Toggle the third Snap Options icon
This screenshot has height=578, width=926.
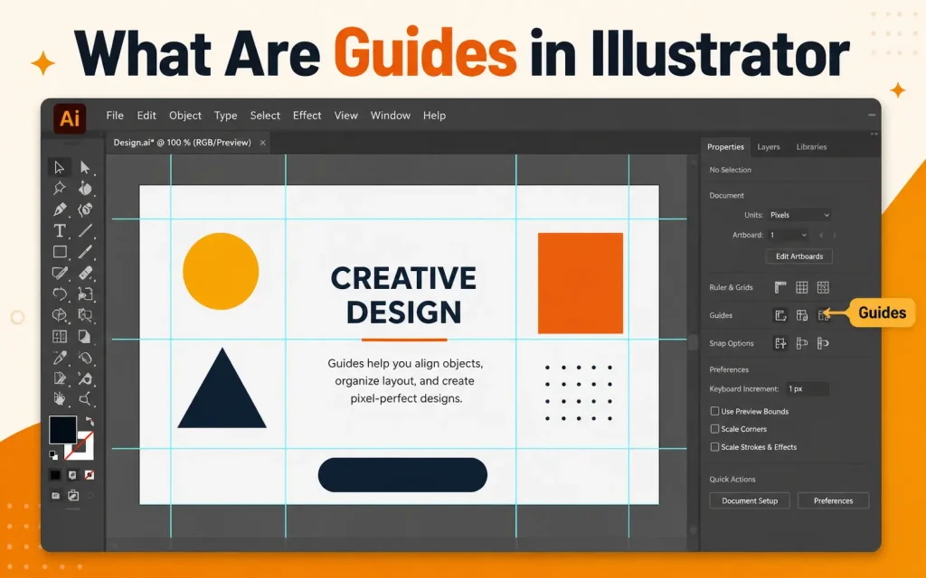823,343
